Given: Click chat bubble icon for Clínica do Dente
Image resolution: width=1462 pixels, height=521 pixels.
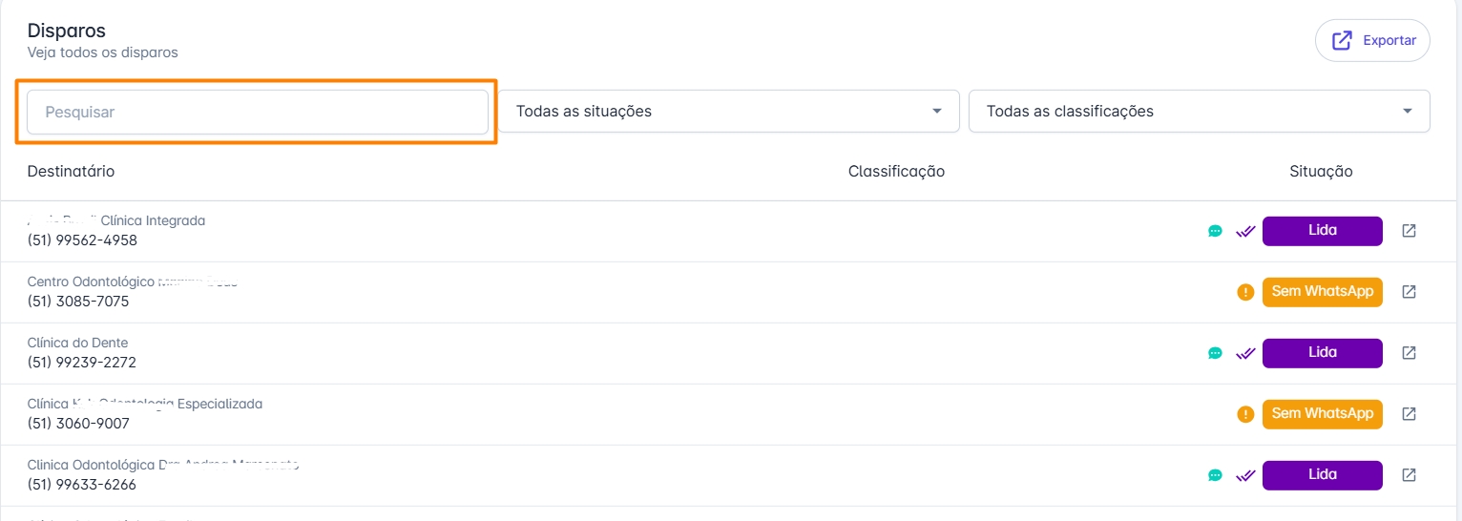Looking at the screenshot, I should (x=1215, y=353).
